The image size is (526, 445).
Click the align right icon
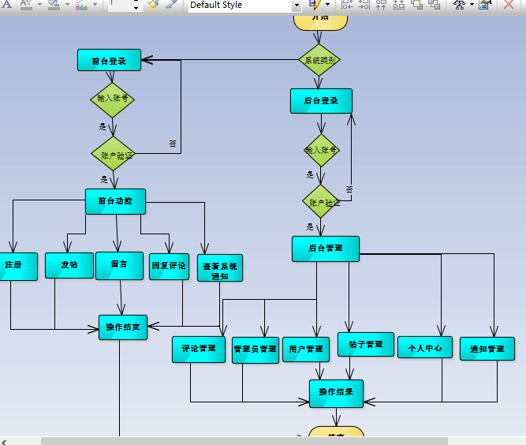(x=364, y=5)
